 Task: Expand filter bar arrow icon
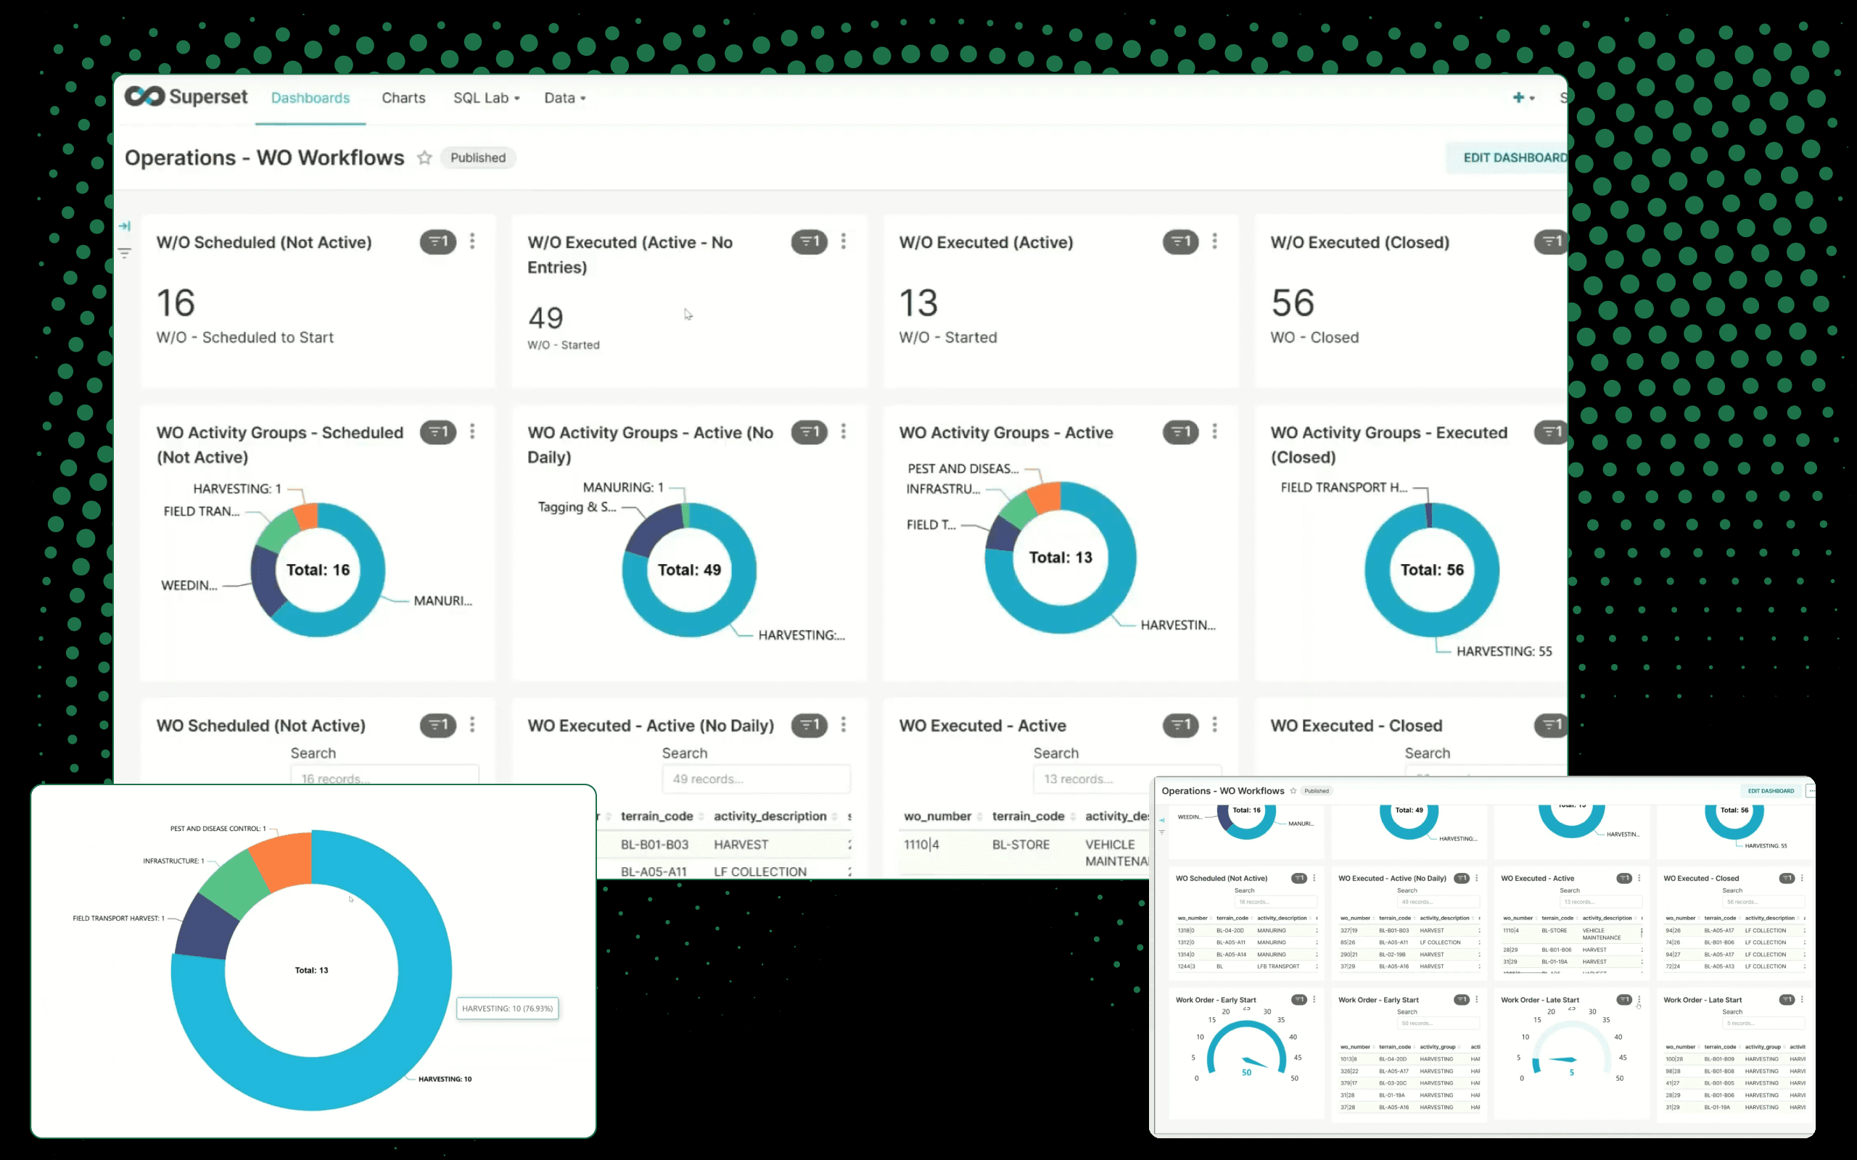click(124, 225)
